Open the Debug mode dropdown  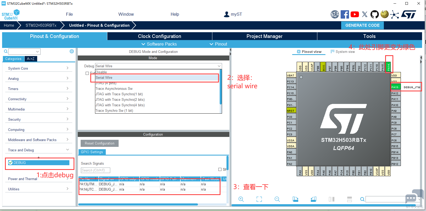[158, 66]
